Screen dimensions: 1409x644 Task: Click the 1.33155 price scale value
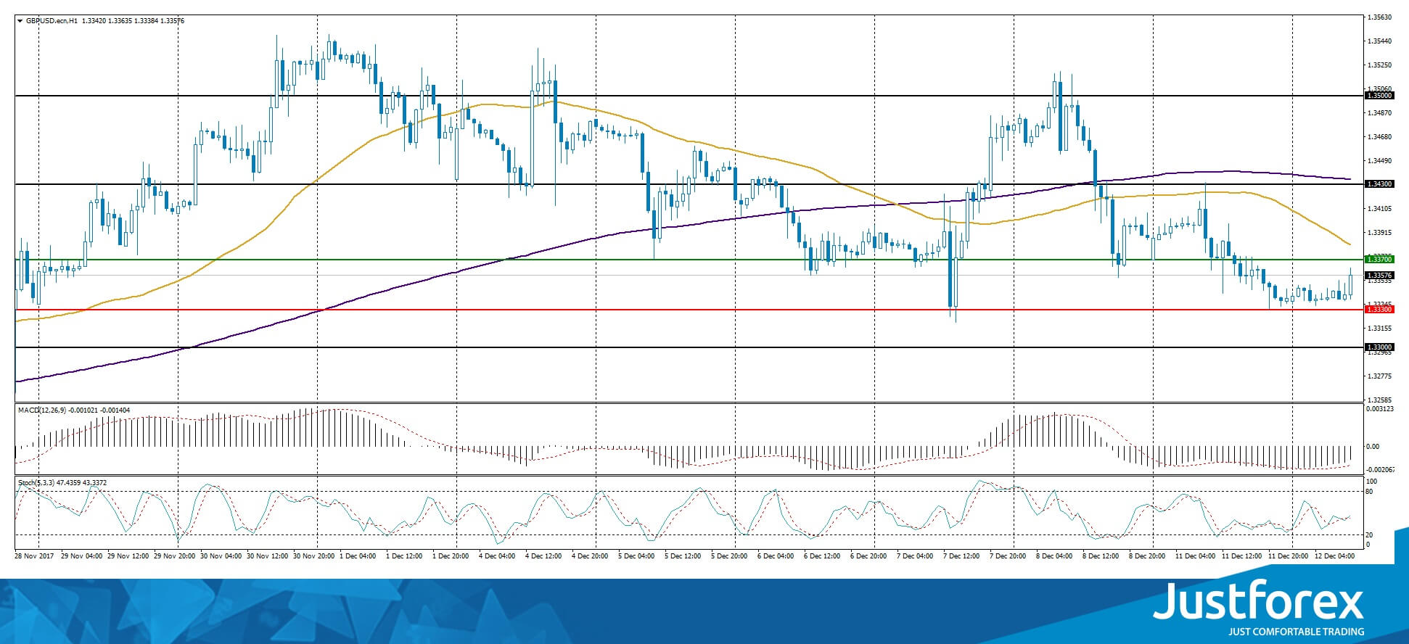point(1379,328)
